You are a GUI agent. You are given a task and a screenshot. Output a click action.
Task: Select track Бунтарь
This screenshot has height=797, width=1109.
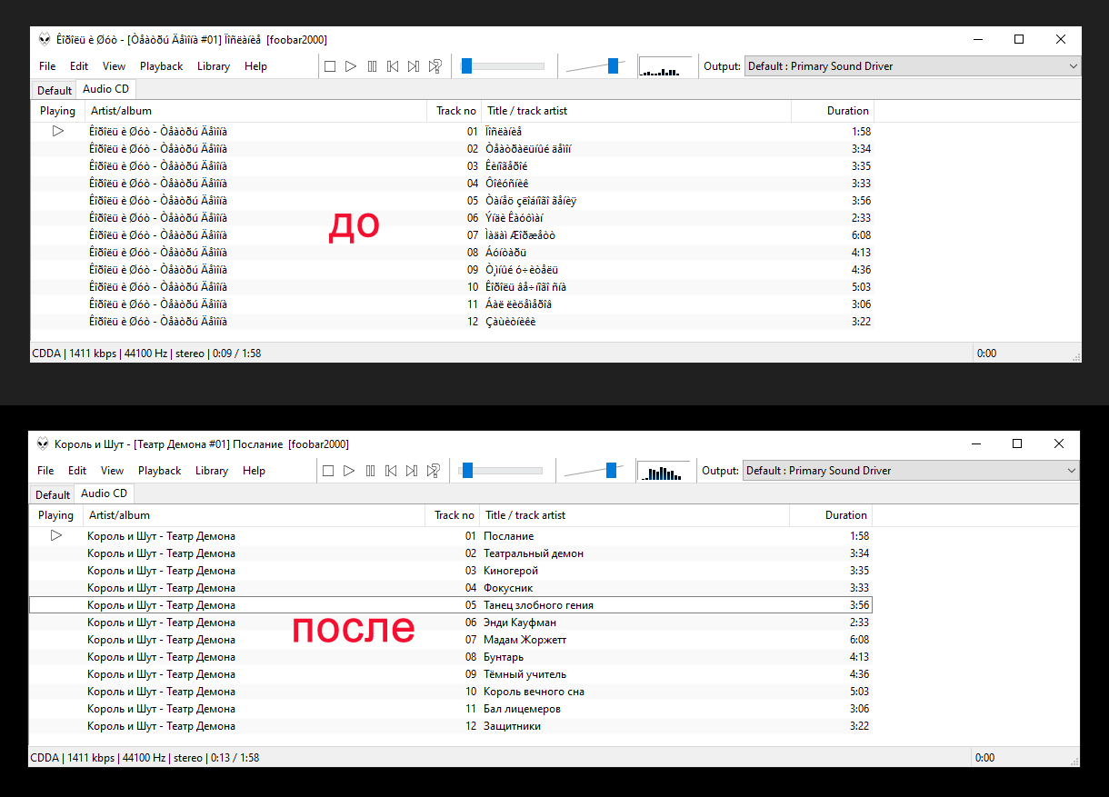[x=451, y=657]
